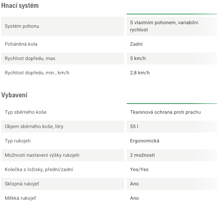Select the Zadní value

136,44
